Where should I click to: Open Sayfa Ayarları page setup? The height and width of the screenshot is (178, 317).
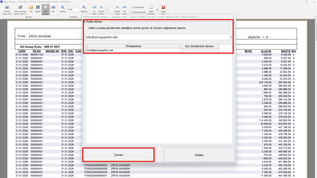click(151, 7)
